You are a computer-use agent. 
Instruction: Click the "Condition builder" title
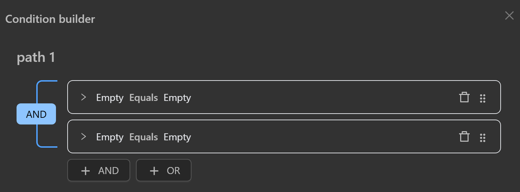(x=50, y=19)
